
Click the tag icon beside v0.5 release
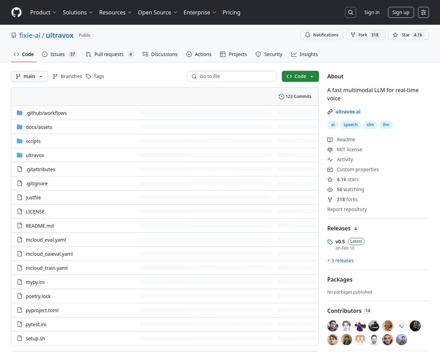(330, 242)
